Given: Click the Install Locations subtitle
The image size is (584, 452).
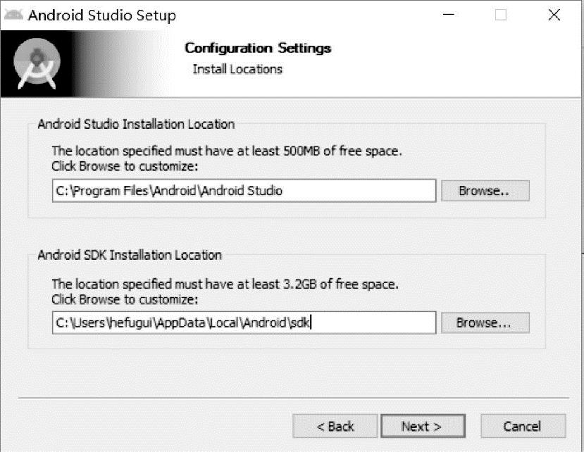Looking at the screenshot, I should (237, 69).
